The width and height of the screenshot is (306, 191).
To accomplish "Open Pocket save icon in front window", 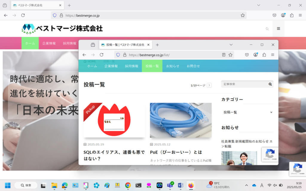I will point(247,55).
